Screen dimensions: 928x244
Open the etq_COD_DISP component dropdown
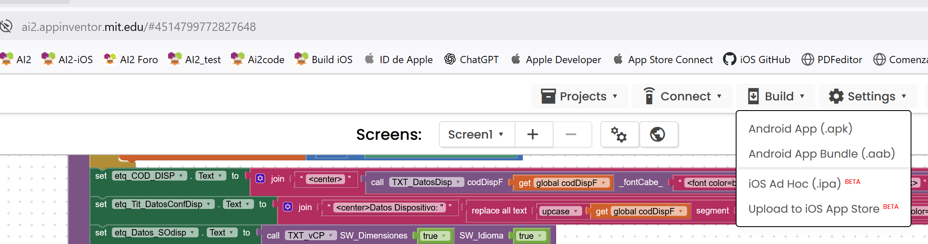tap(149, 176)
